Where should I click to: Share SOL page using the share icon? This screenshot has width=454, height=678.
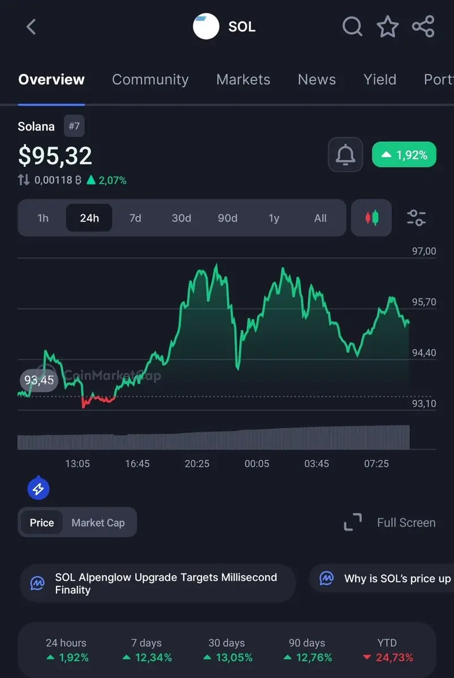(x=423, y=27)
